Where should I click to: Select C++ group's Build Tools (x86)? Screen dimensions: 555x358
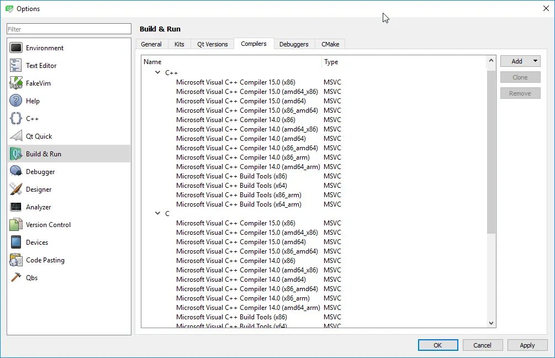click(231, 176)
